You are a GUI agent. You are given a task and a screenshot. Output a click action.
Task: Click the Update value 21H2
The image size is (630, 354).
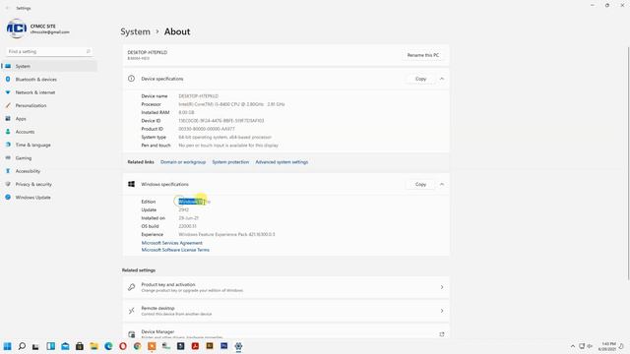pos(184,209)
